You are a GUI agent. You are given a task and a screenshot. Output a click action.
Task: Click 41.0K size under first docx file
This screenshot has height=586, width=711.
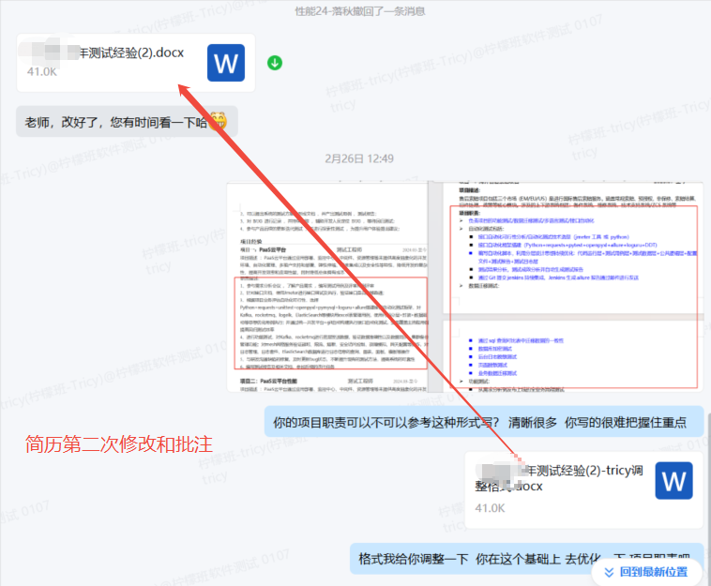[42, 71]
